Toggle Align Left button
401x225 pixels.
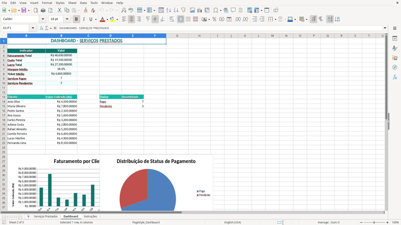tap(124, 19)
